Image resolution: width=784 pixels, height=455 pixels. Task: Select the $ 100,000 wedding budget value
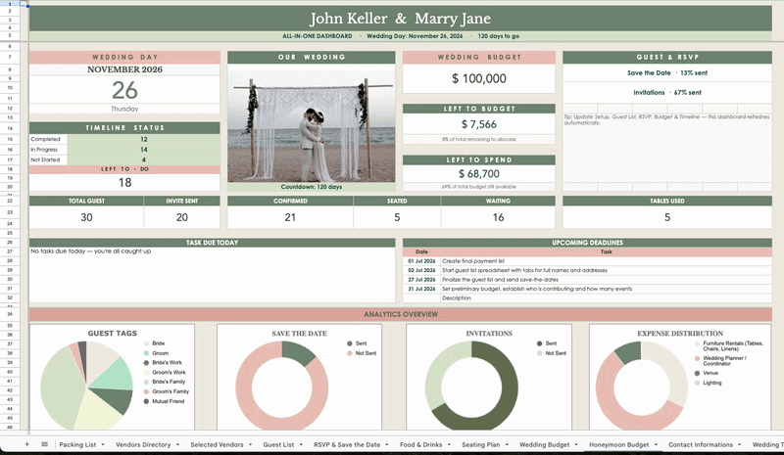(x=478, y=78)
